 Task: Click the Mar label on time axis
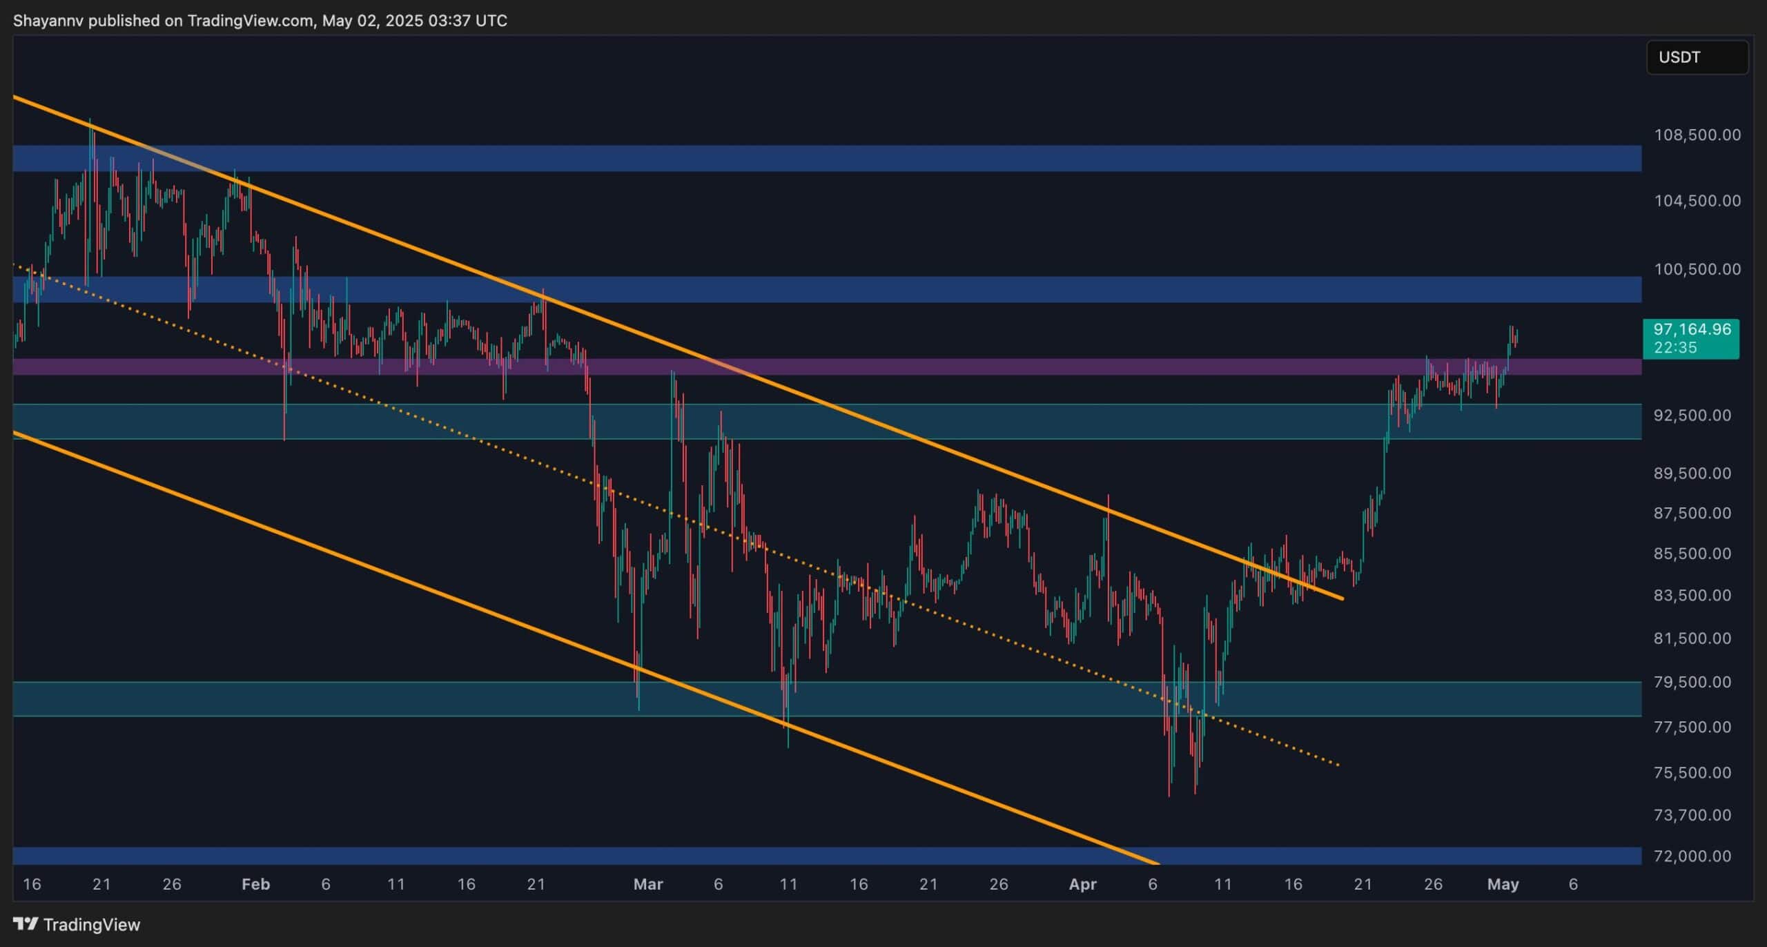tap(647, 884)
